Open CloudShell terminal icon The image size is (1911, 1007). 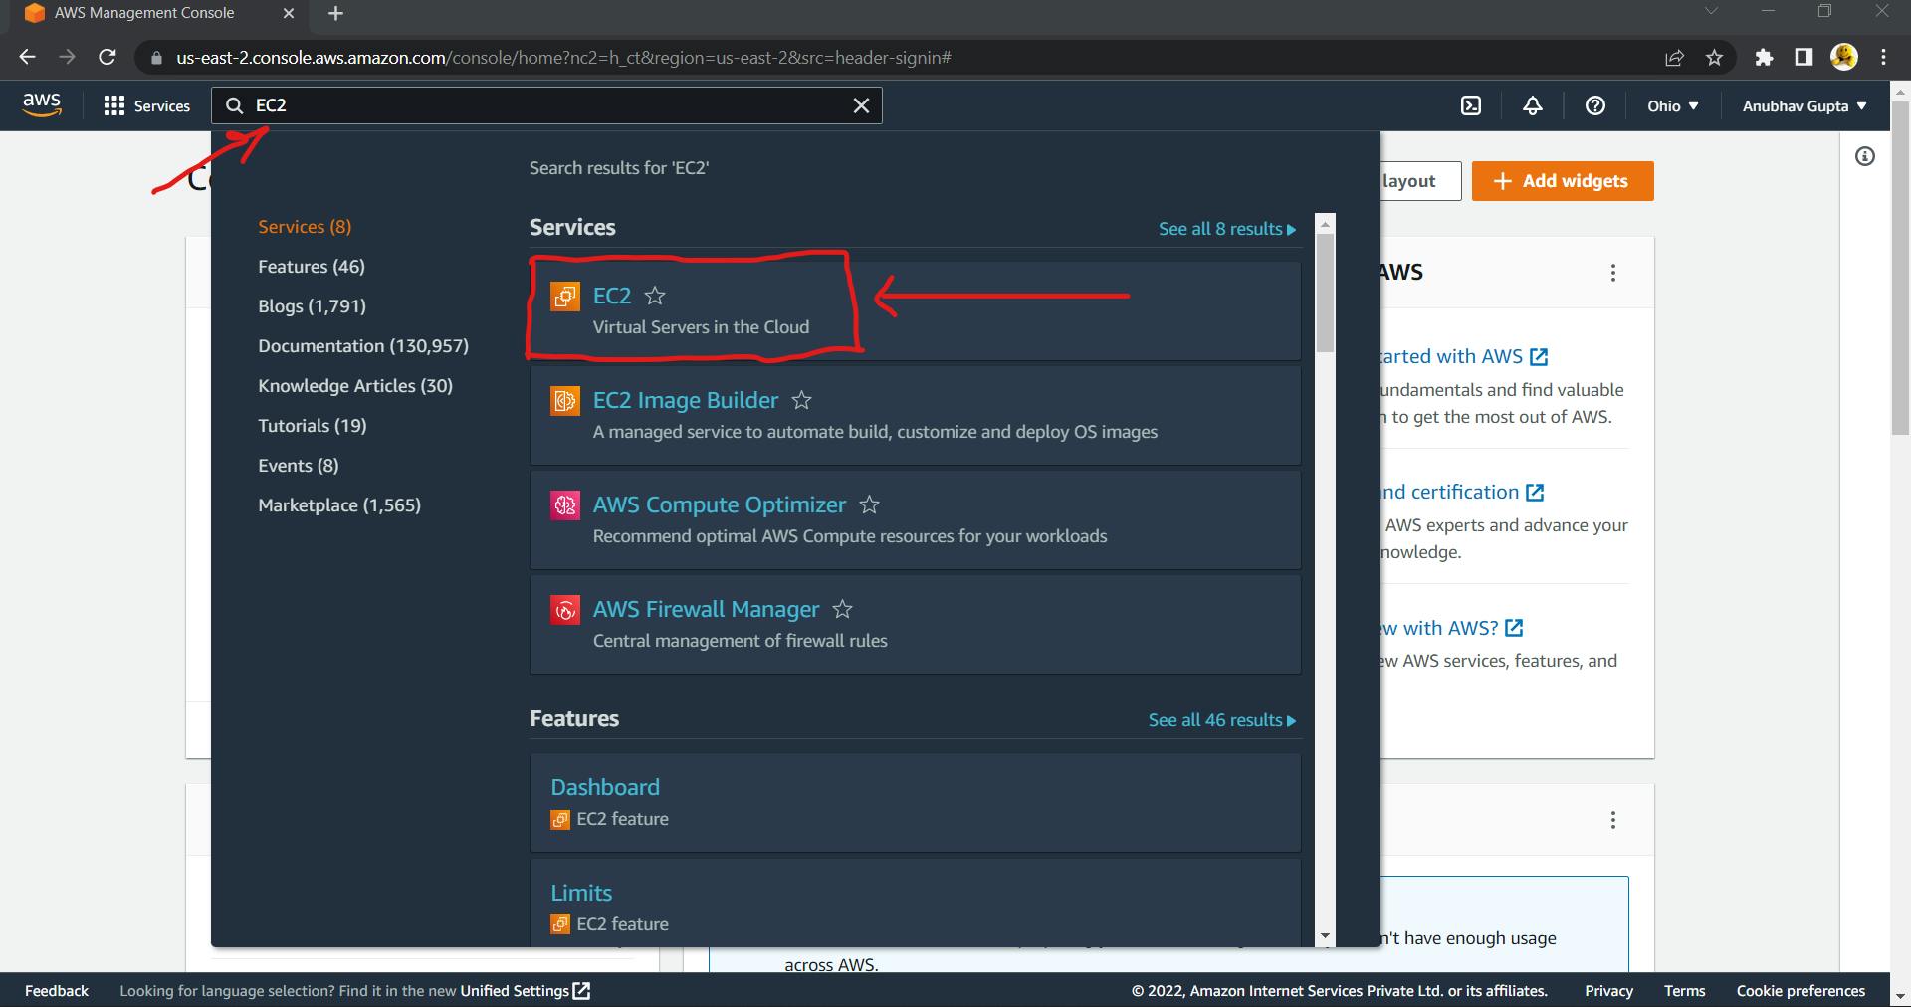(1471, 105)
